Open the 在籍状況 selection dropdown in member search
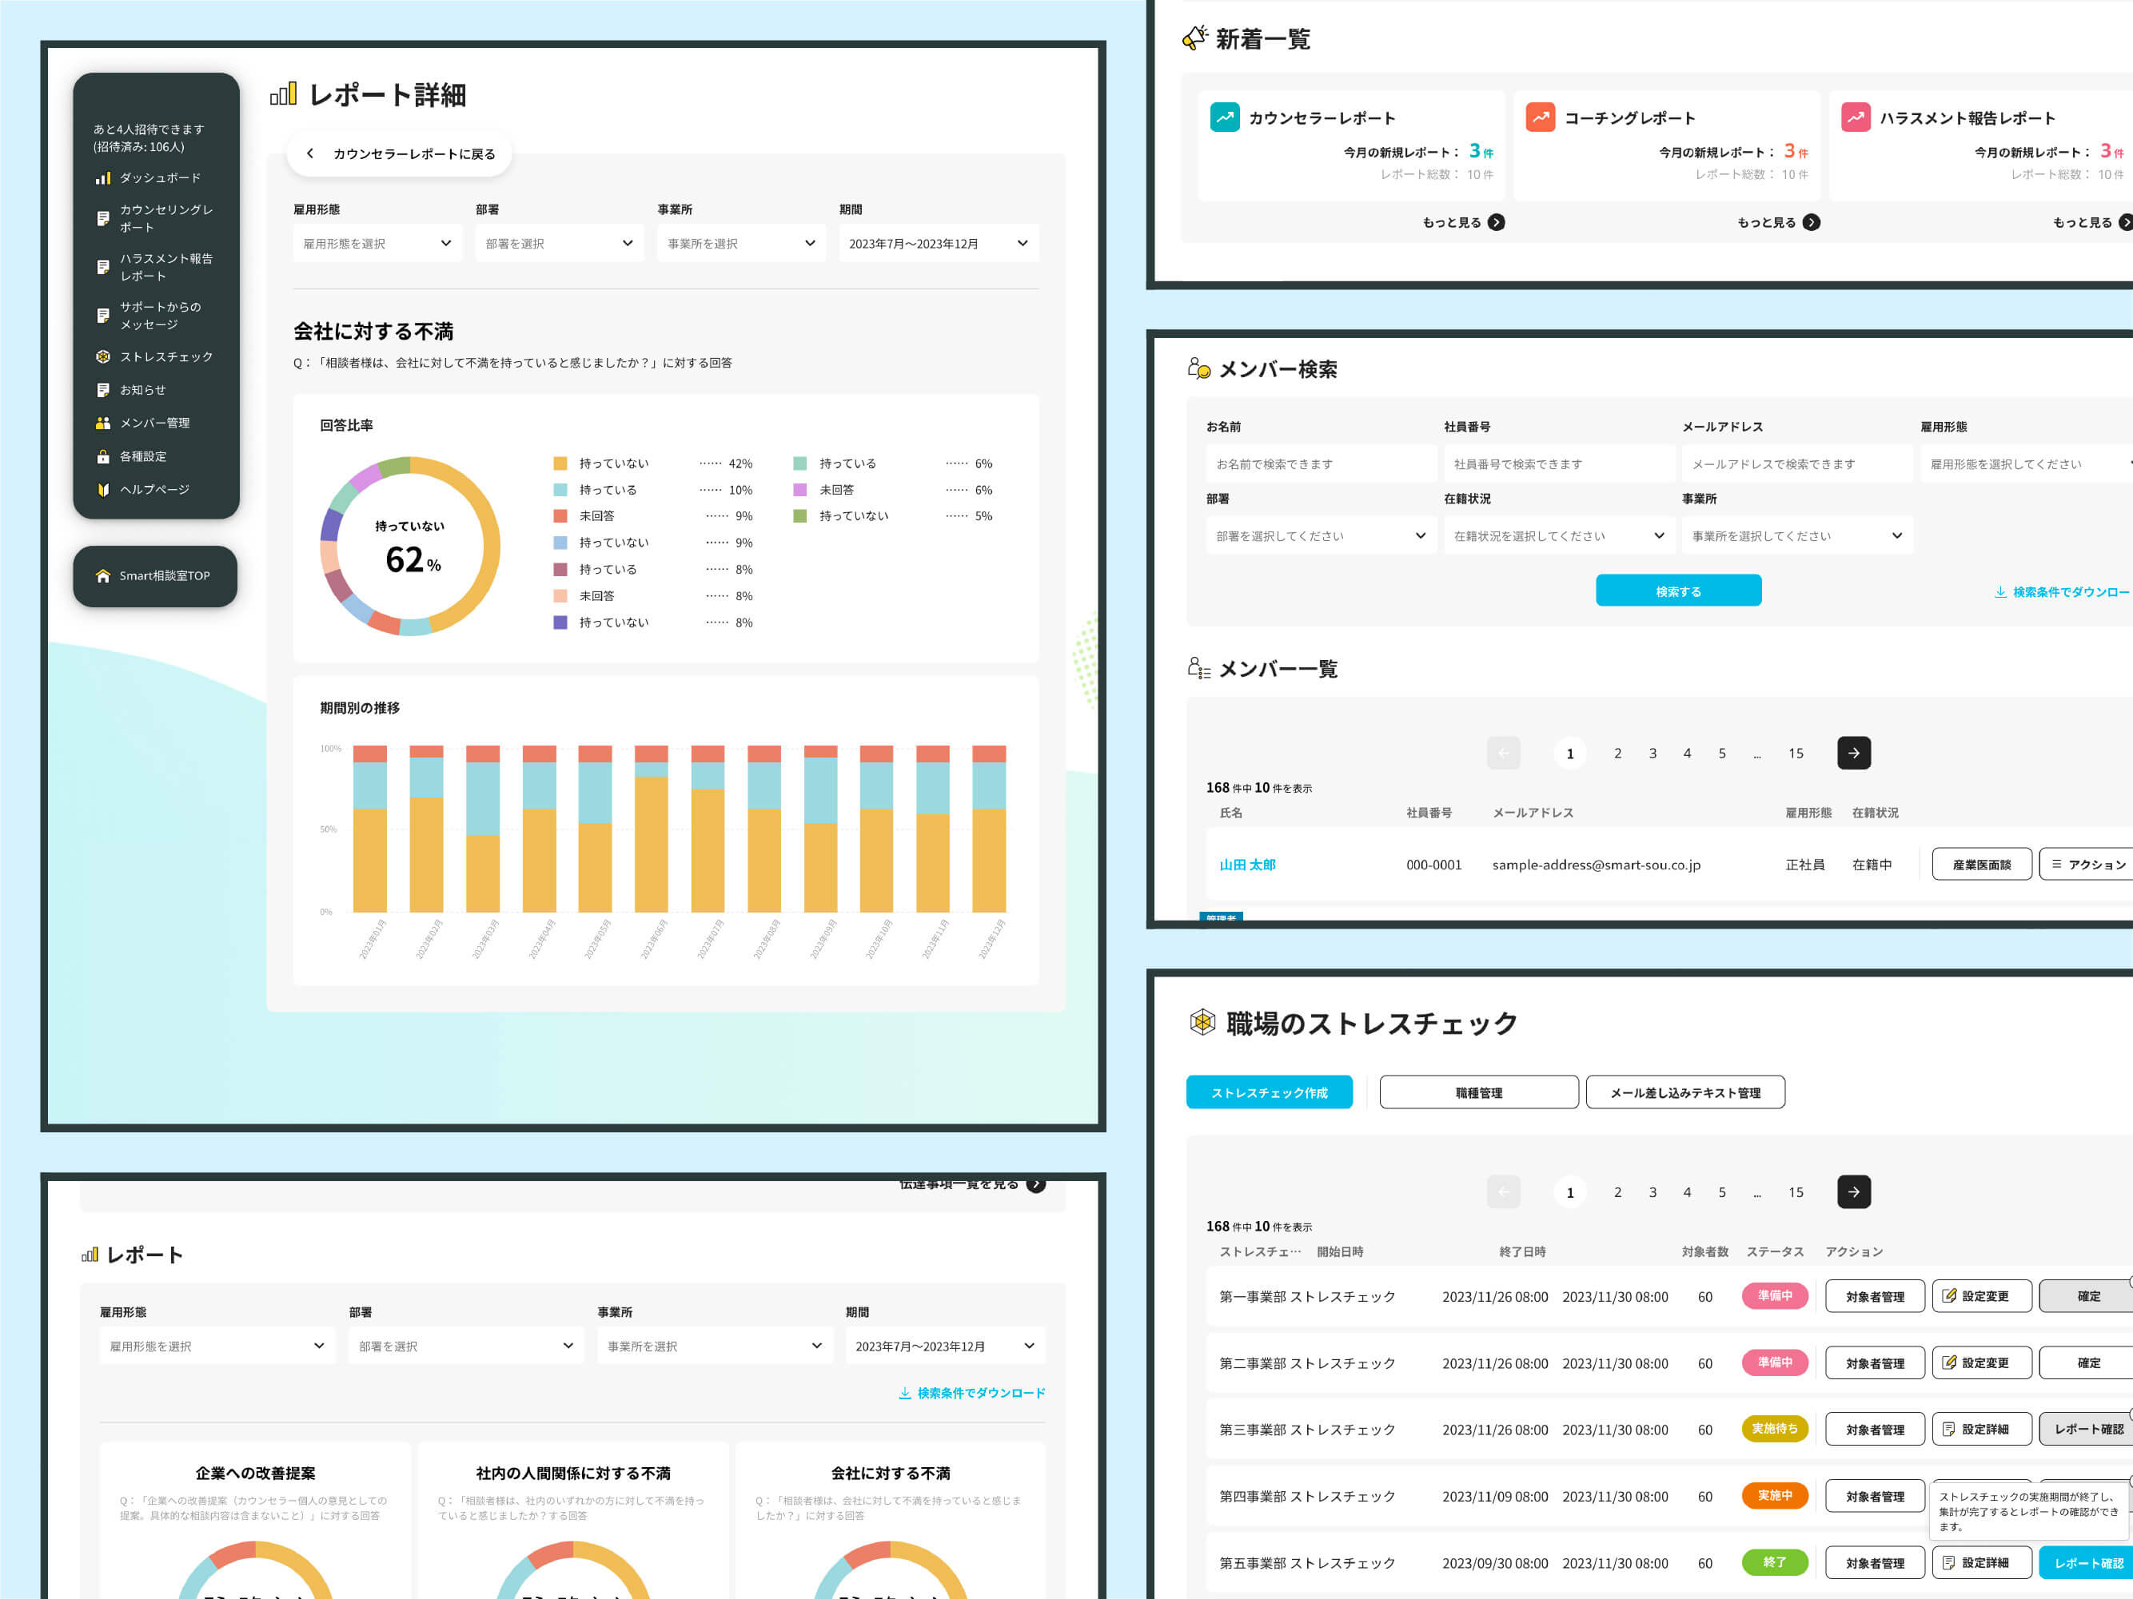Image resolution: width=2133 pixels, height=1599 pixels. point(1558,536)
